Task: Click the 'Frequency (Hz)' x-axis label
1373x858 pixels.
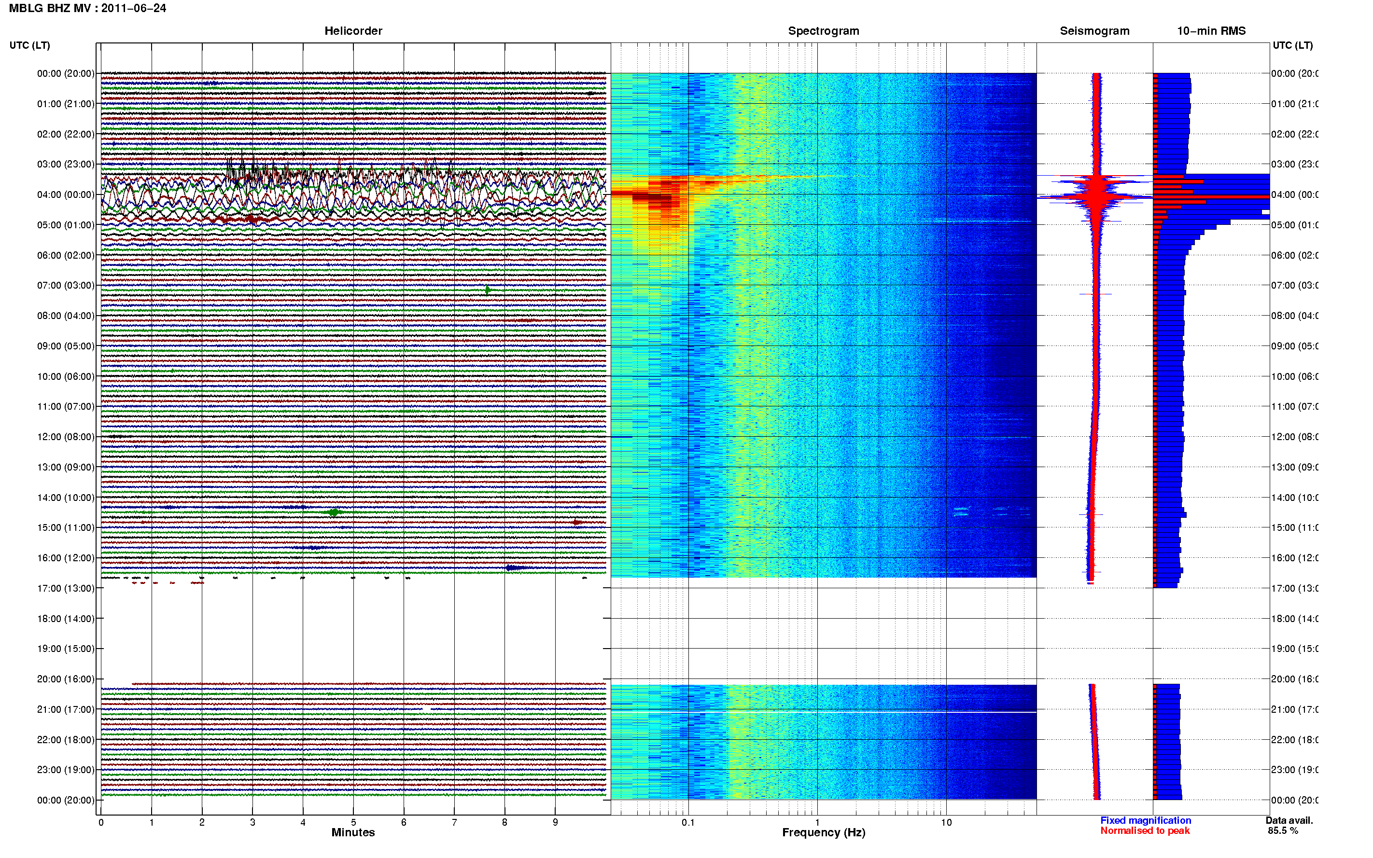Action: tap(824, 833)
